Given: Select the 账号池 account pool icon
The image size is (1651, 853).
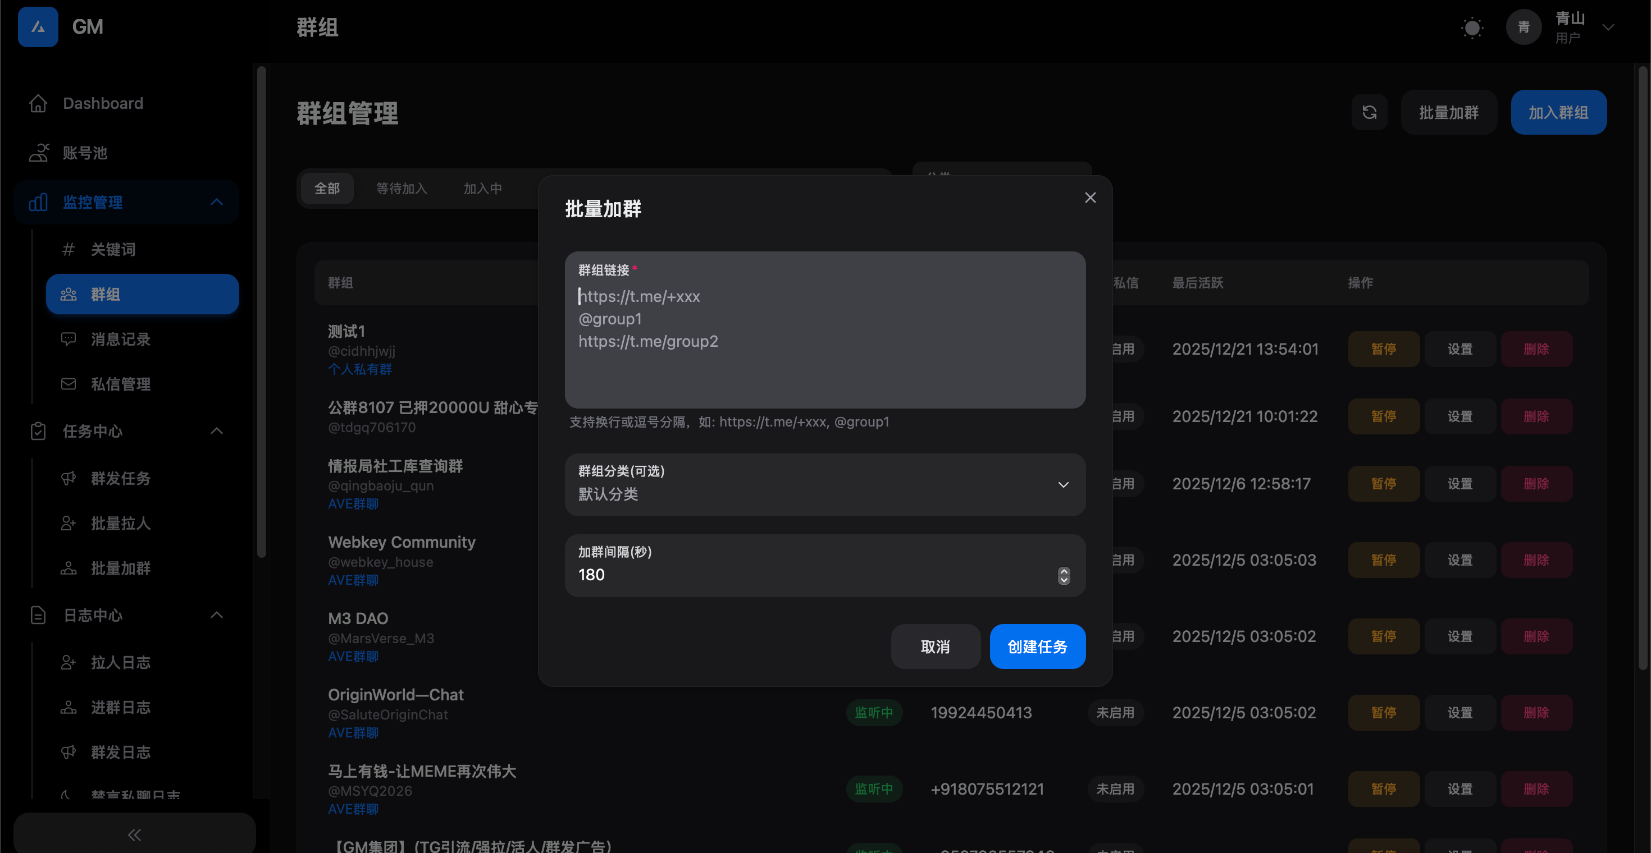Looking at the screenshot, I should (x=38, y=153).
